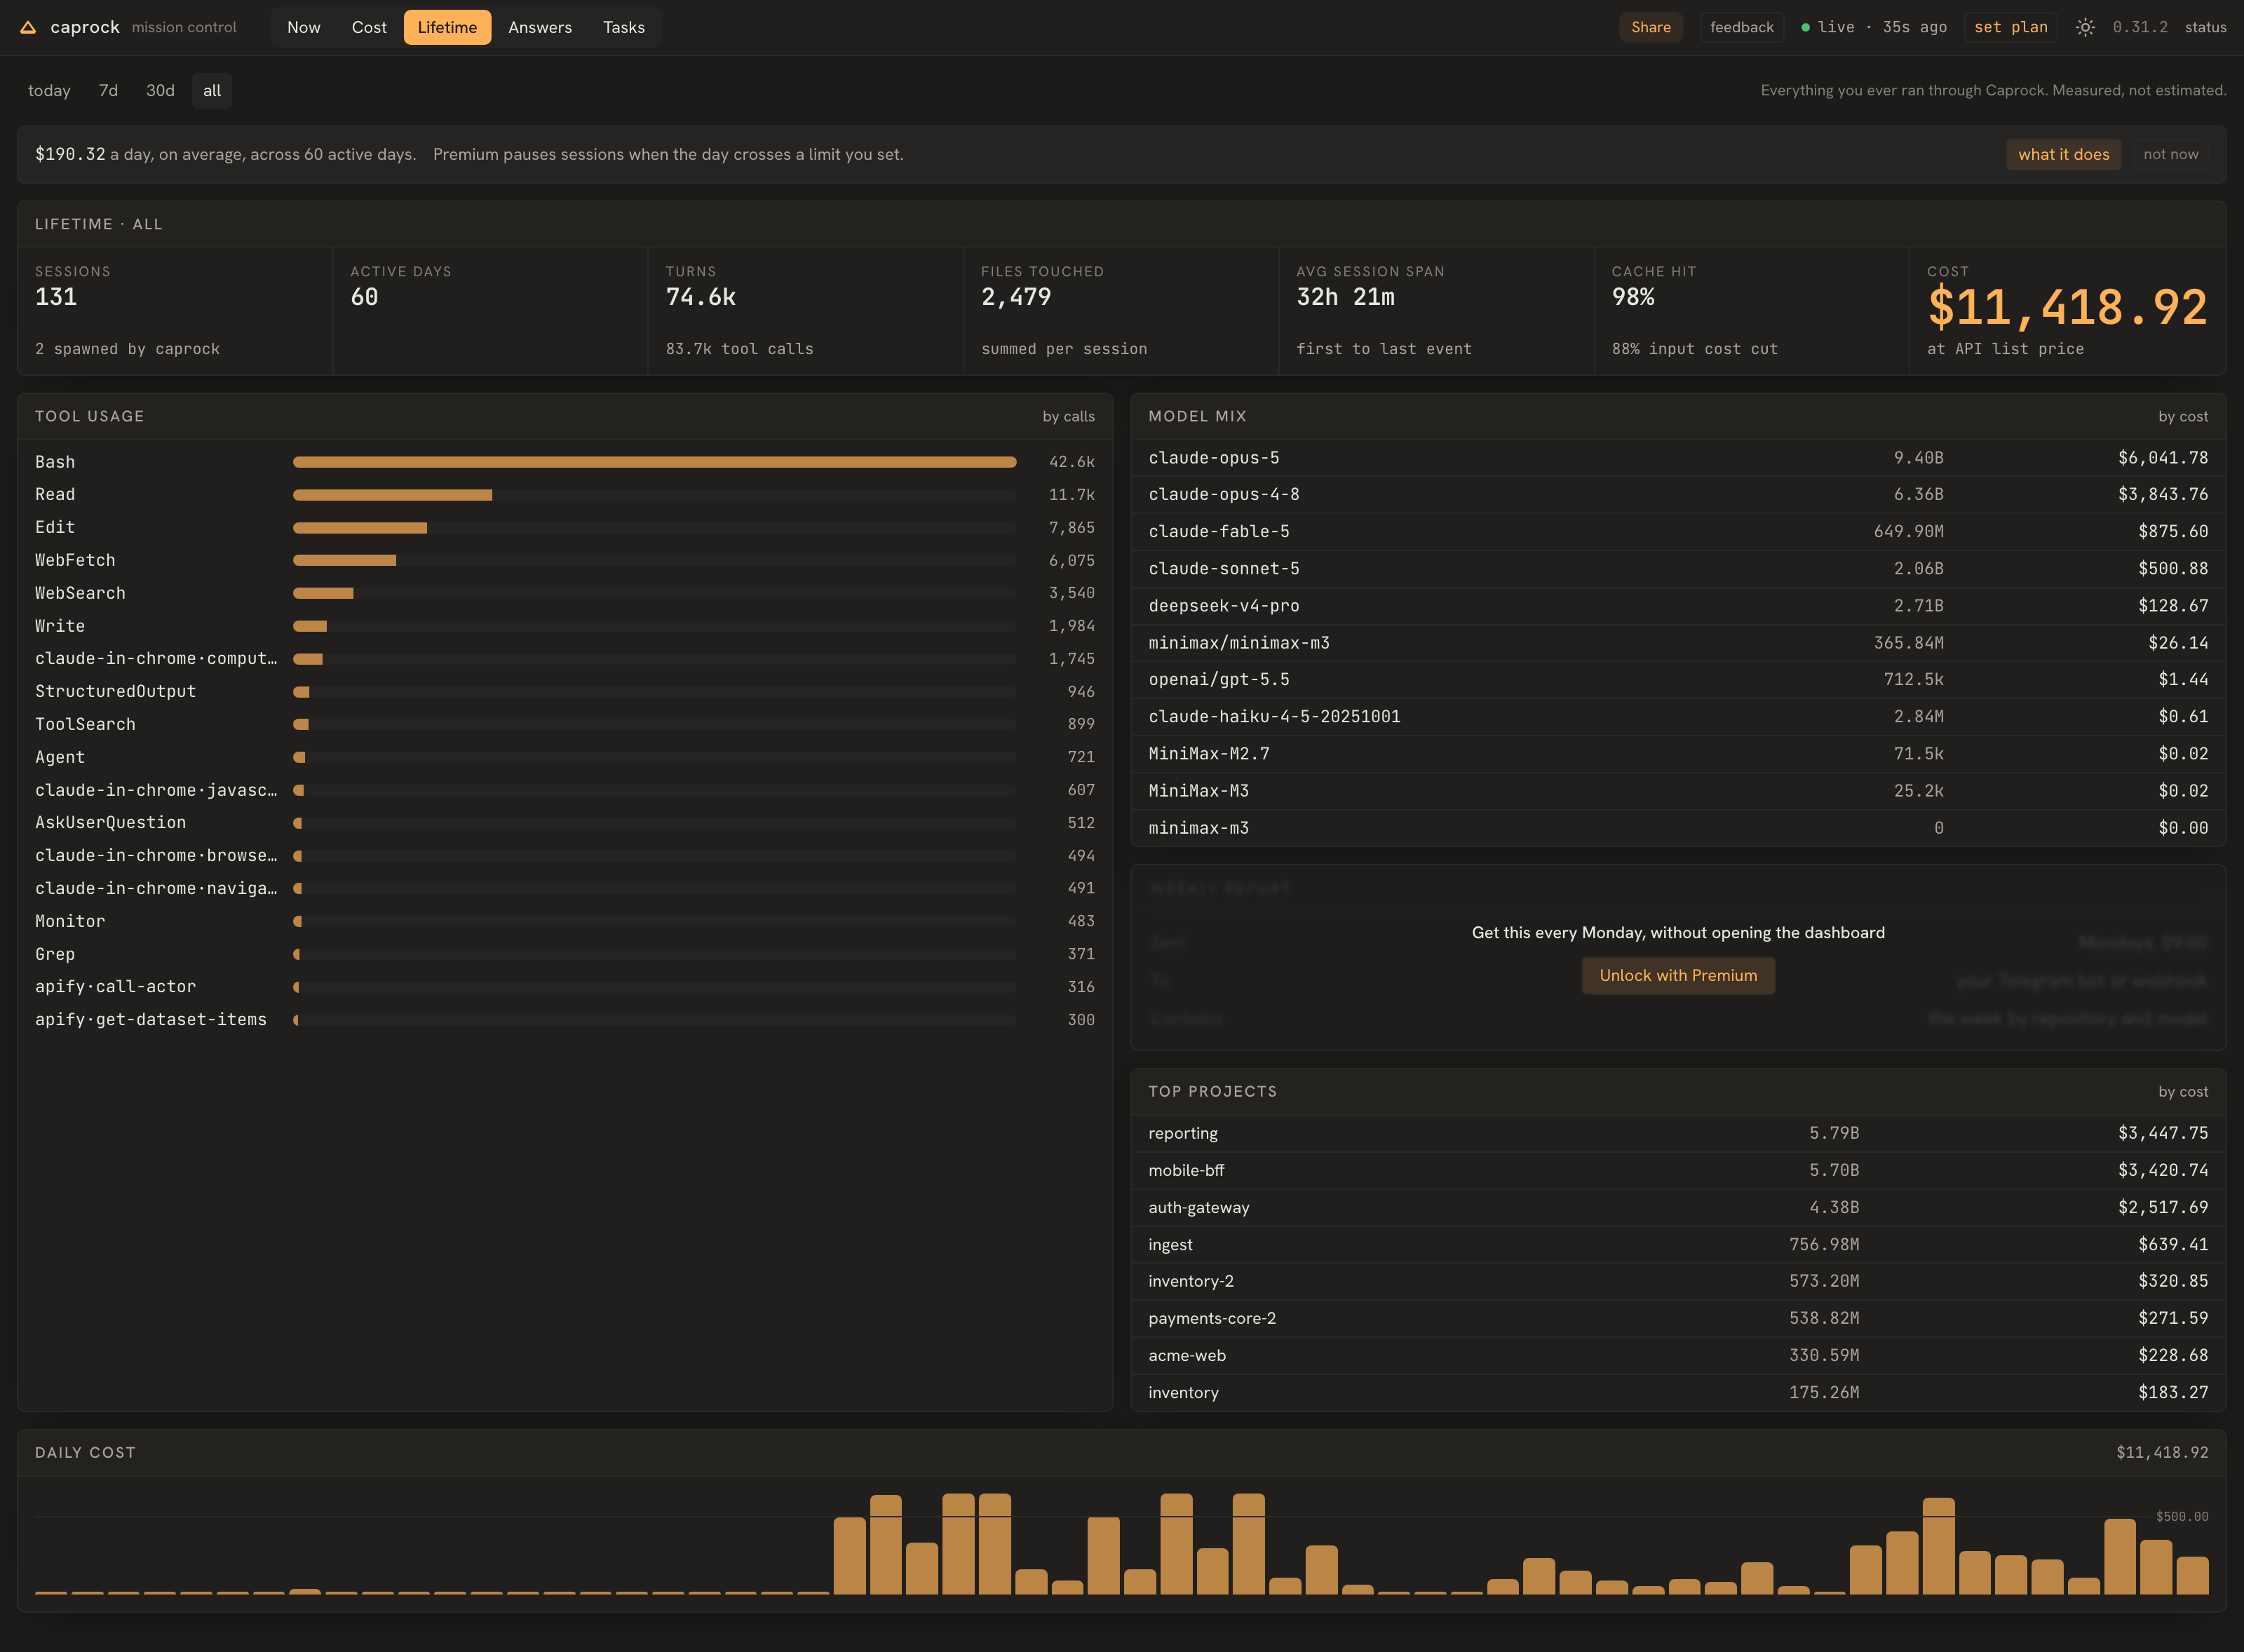Click the 'by cost' label in Top Projects
Viewport: 2244px width, 1652px height.
(2183, 1091)
